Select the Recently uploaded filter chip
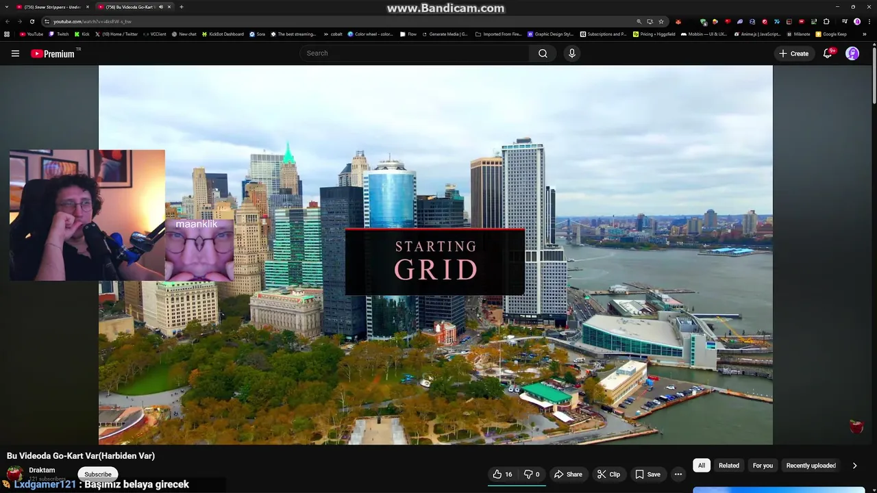The height and width of the screenshot is (493, 877). (x=811, y=466)
